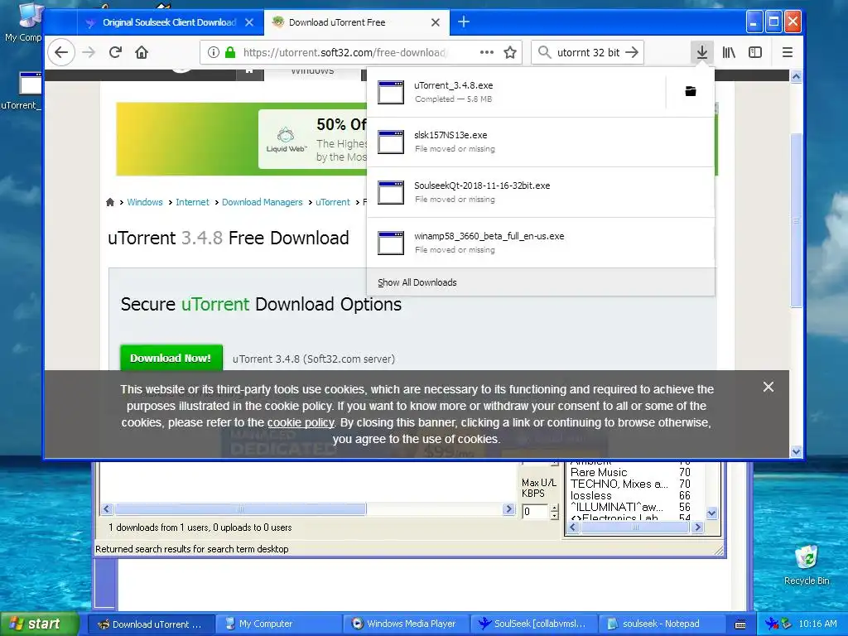This screenshot has height=636, width=848.
Task: Open the Library bookmarks icon
Action: point(729,52)
